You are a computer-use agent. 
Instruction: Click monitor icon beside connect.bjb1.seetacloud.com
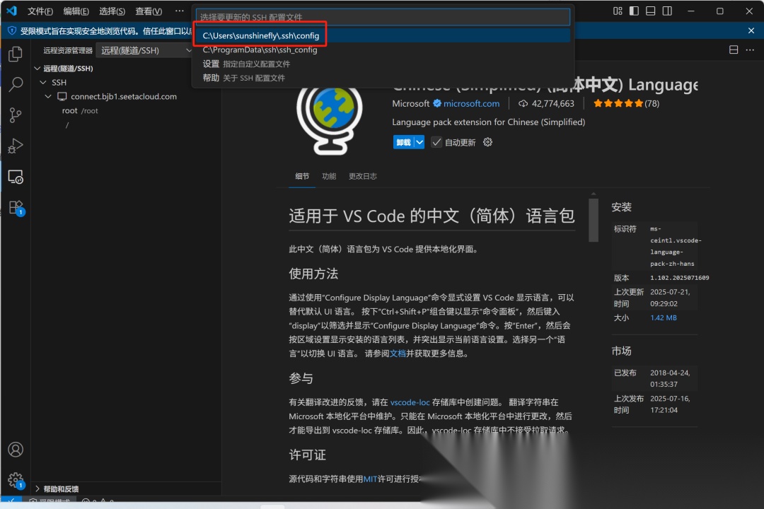(62, 96)
